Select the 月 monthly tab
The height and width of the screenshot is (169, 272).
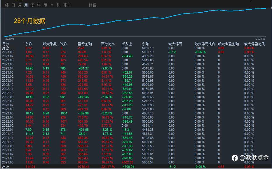click(x=26, y=5)
